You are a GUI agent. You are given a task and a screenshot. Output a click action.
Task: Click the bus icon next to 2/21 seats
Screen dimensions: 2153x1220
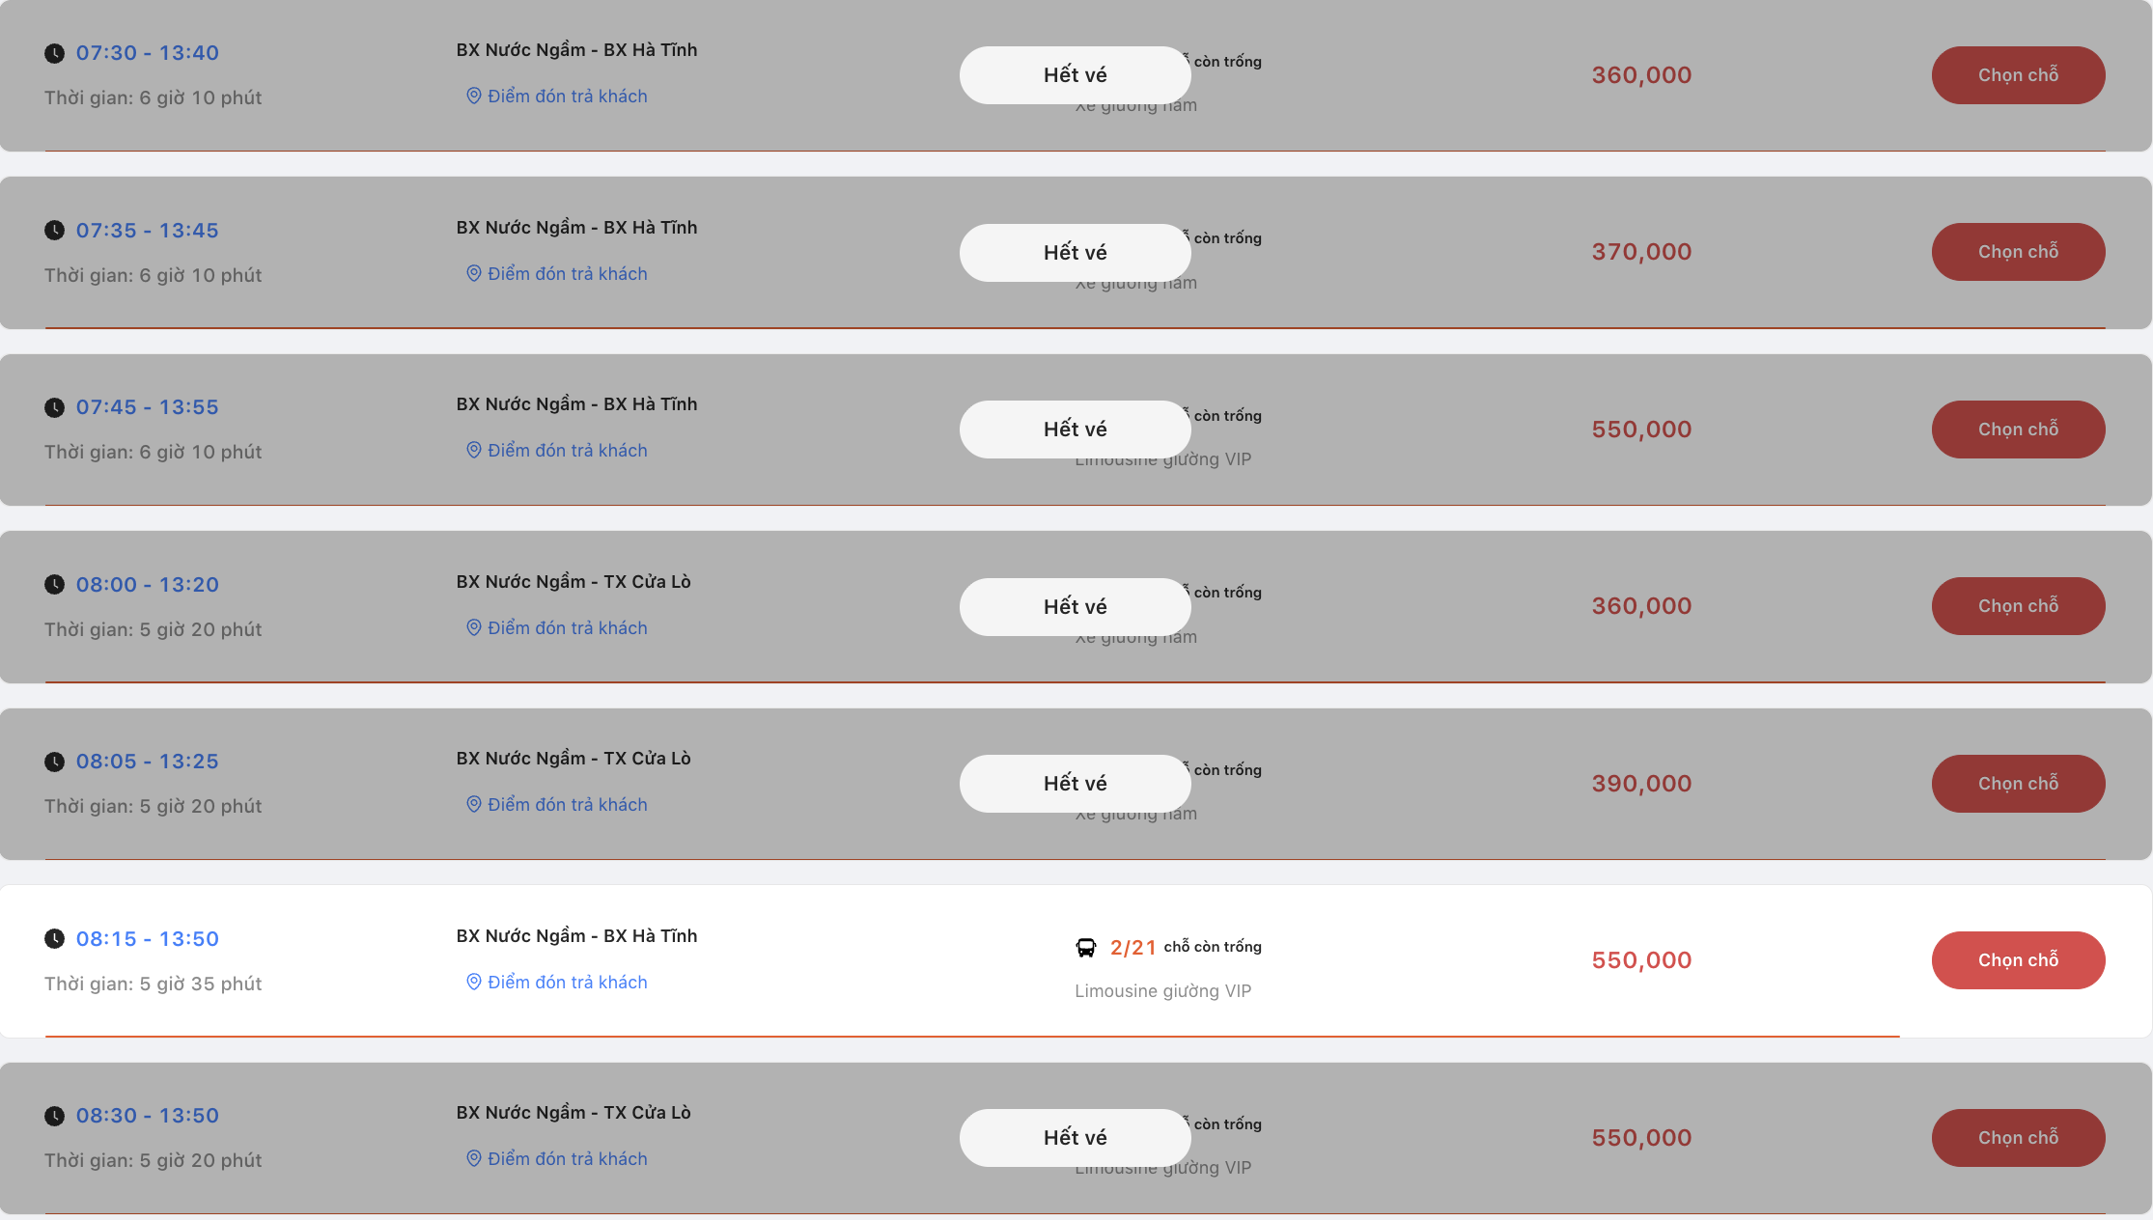[x=1086, y=948]
